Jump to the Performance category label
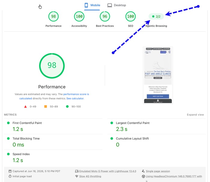 click(53, 26)
